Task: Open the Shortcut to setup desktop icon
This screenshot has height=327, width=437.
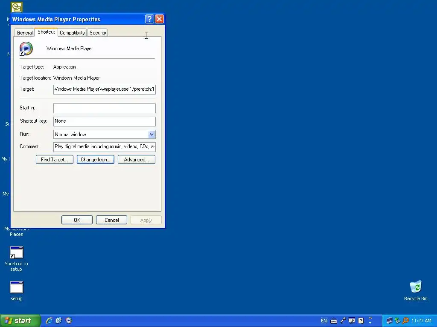Action: (17, 253)
